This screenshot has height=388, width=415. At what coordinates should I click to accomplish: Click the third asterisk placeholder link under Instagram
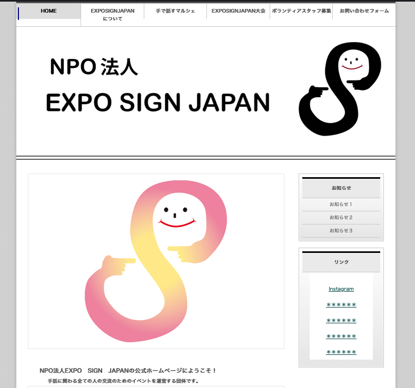[341, 336]
